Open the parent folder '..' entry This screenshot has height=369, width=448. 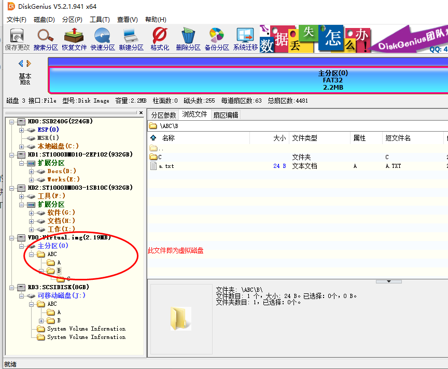[156, 148]
